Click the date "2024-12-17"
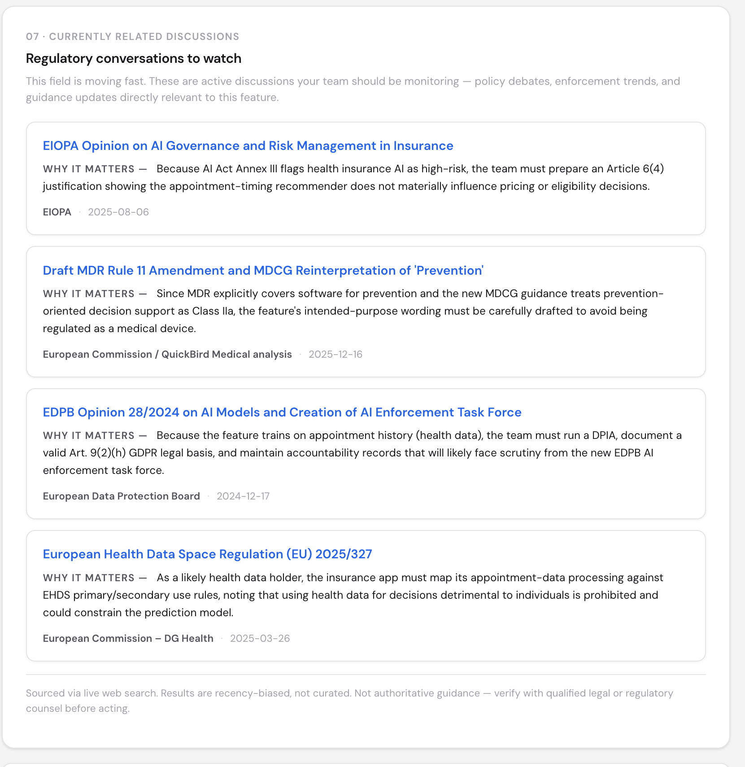The width and height of the screenshot is (745, 767). 243,496
